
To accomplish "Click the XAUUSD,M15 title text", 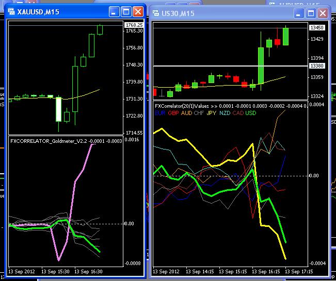I will (x=38, y=12).
